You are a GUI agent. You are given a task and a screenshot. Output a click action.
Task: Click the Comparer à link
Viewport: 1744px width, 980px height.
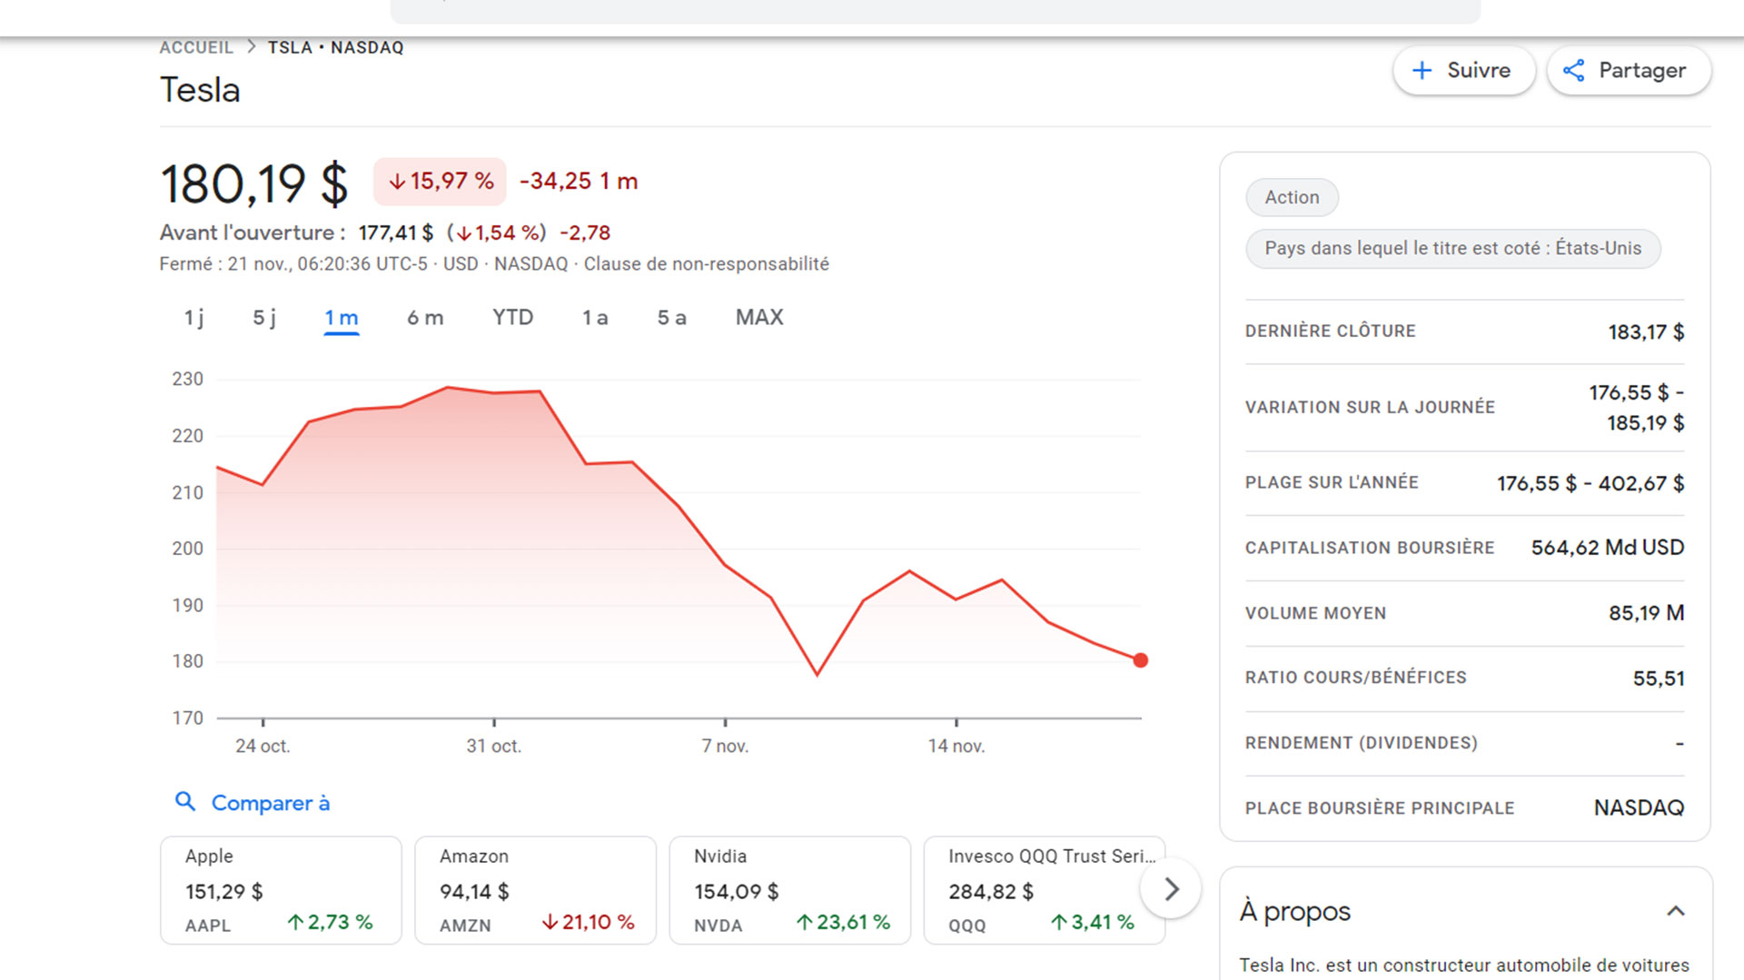point(271,803)
